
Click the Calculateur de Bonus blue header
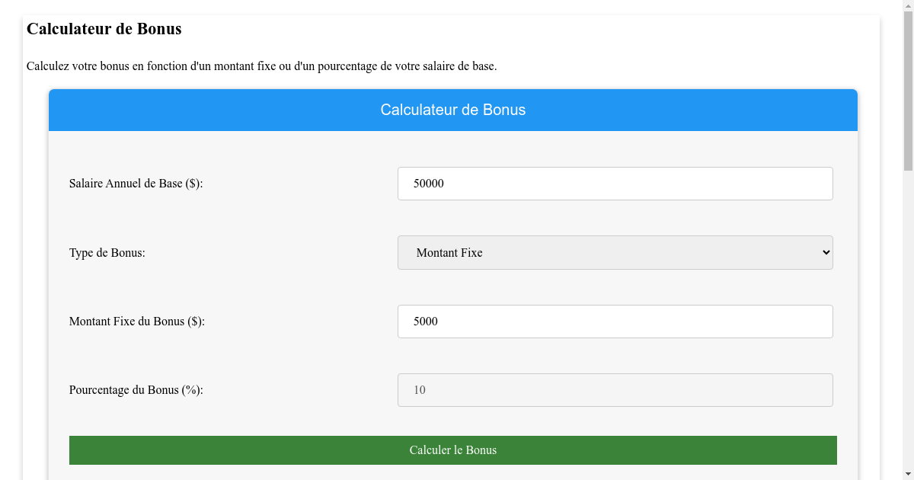click(x=453, y=110)
